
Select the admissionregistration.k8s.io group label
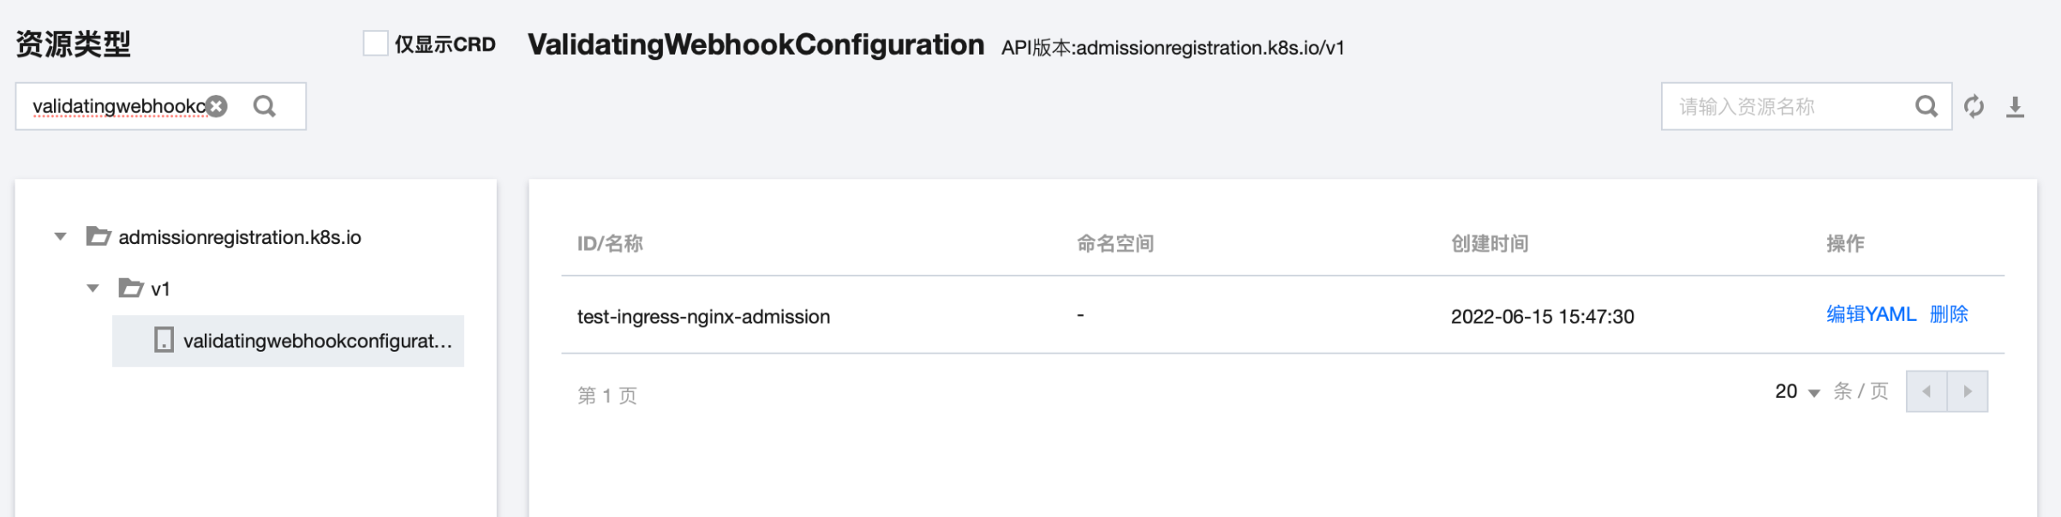tap(240, 237)
